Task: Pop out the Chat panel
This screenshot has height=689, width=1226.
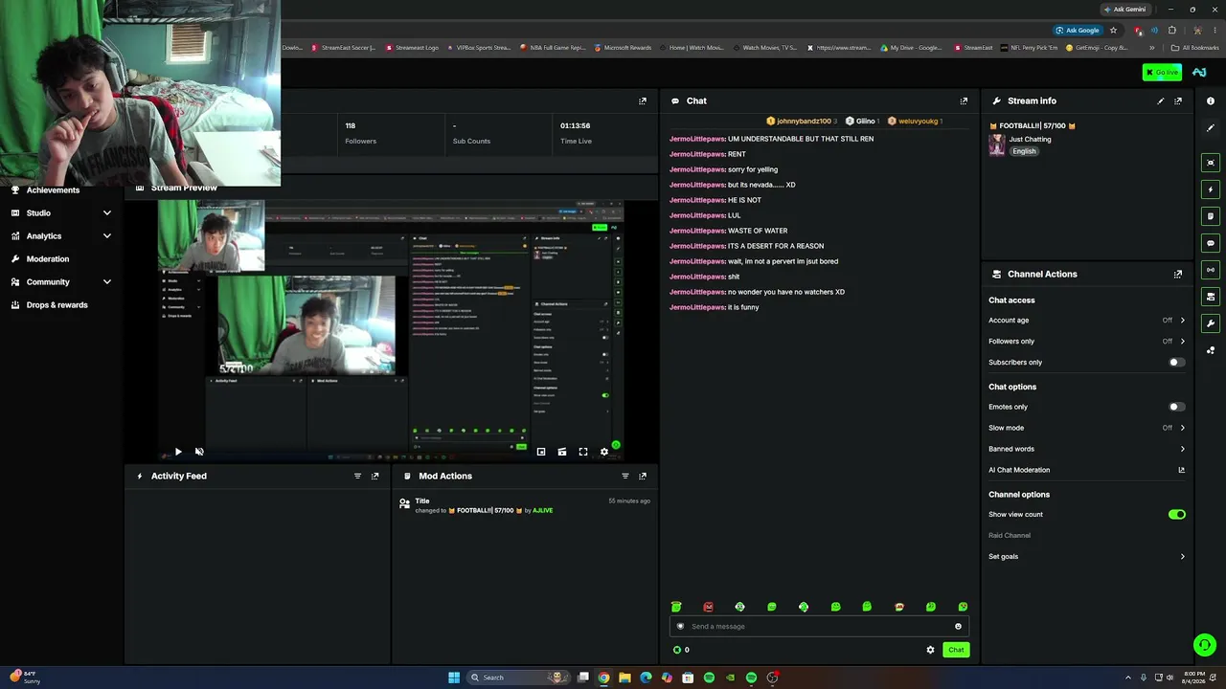Action: pyautogui.click(x=964, y=100)
